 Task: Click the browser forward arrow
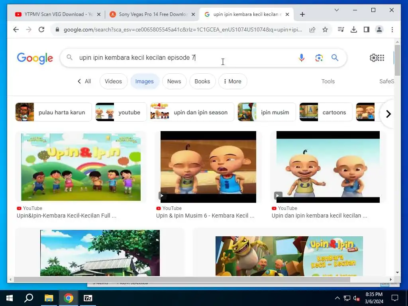click(29, 29)
